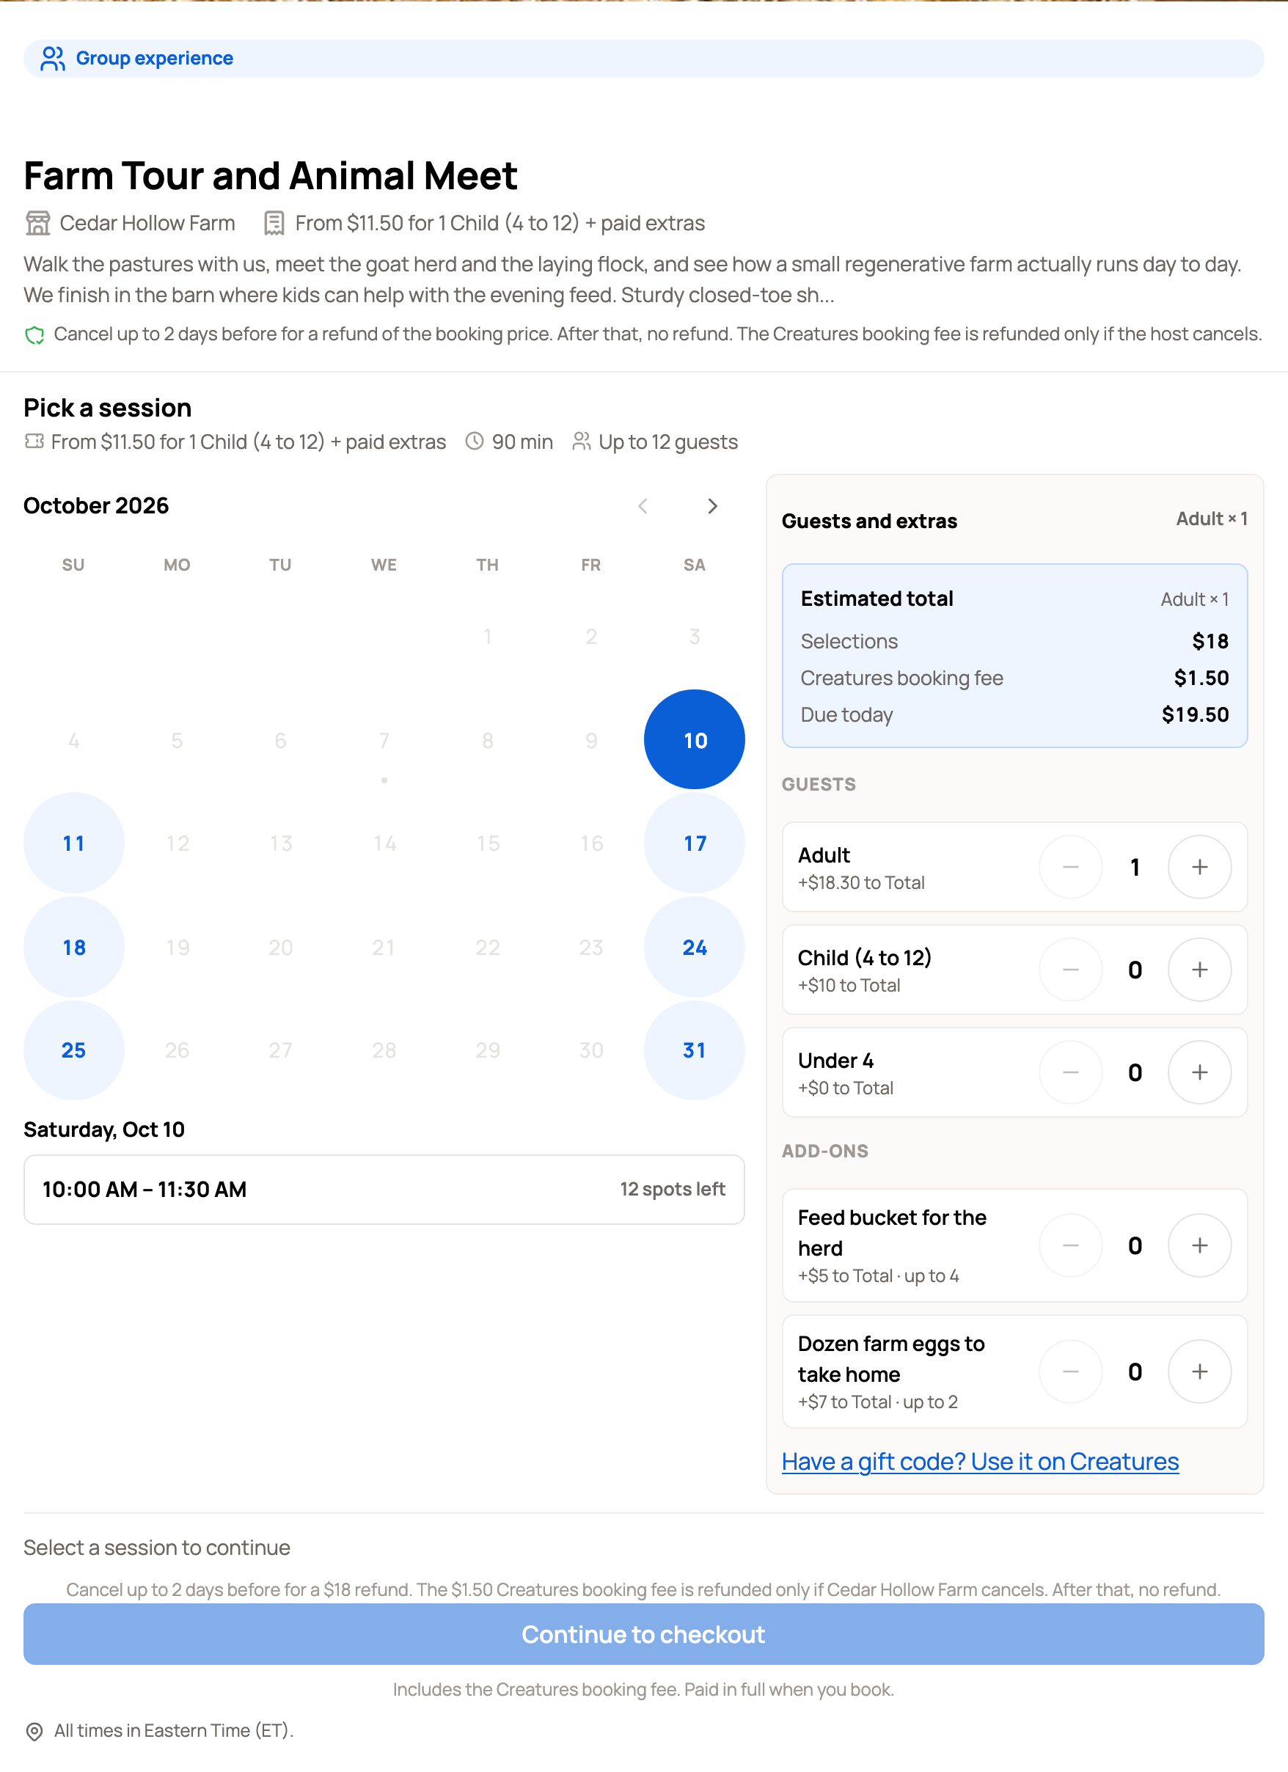Click the Creatures booking fee $1.50 value

coord(1201,678)
